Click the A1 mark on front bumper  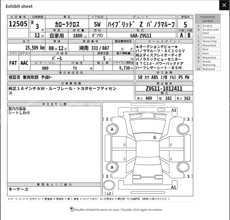pos(174,110)
